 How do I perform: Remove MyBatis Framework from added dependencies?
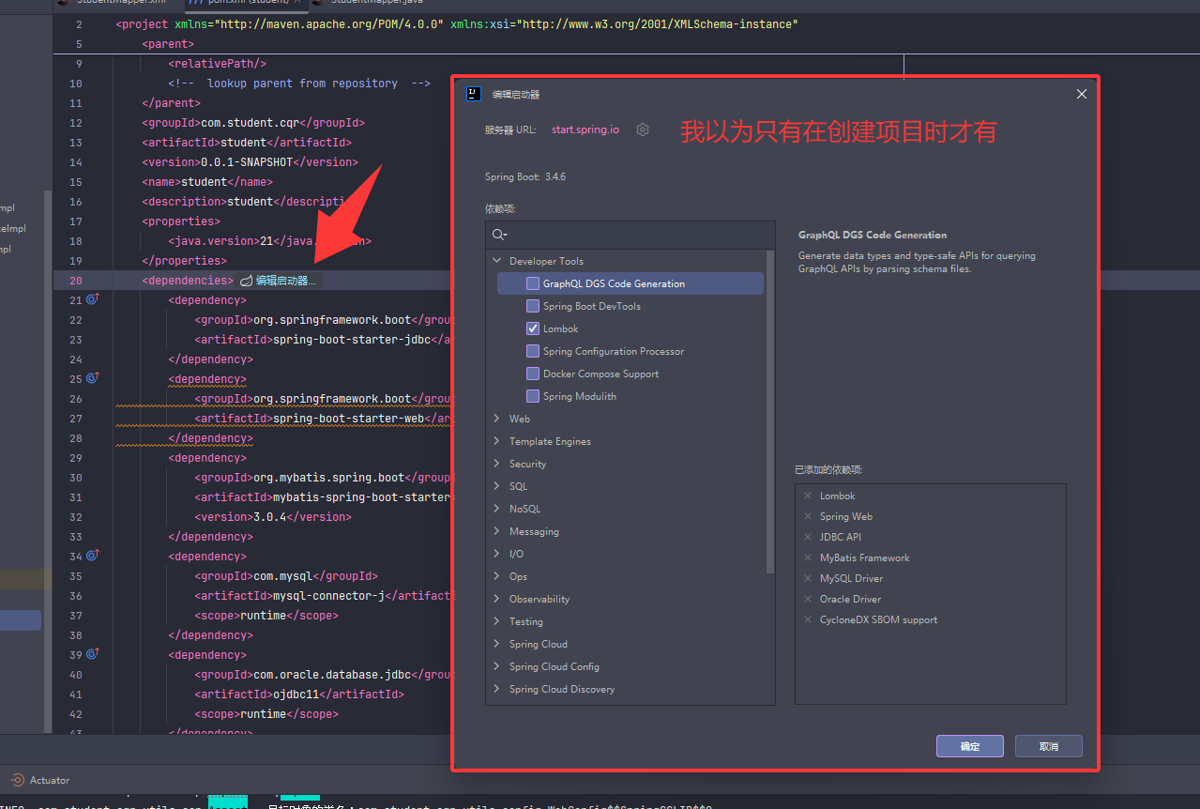808,557
